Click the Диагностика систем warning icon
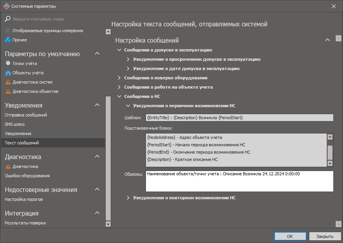The width and height of the screenshot is (343, 243). pyautogui.click(x=8, y=82)
